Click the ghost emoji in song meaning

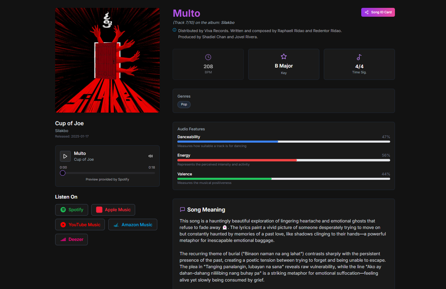[x=224, y=227]
